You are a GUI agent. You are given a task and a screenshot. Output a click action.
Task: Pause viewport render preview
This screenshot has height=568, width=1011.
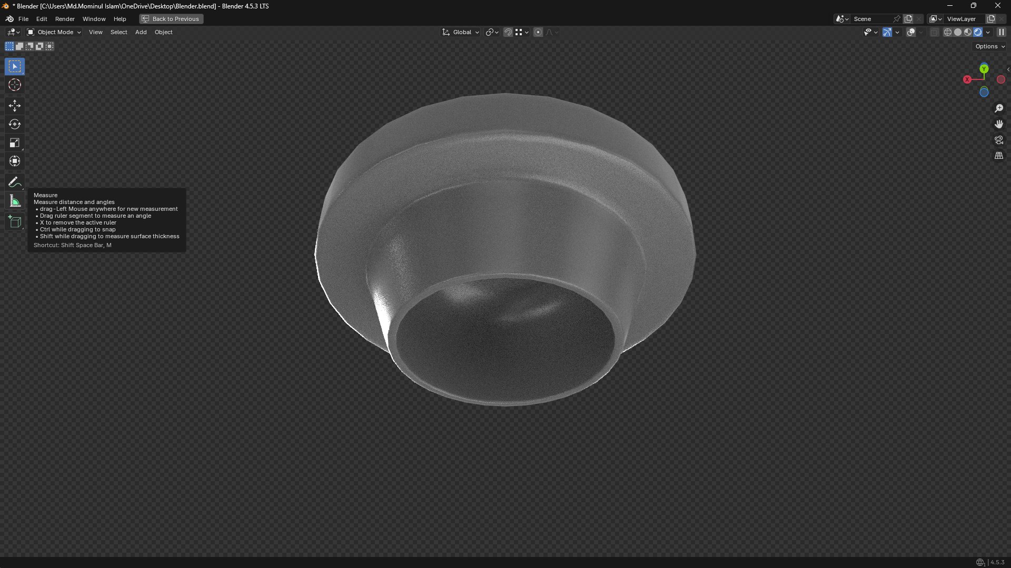point(1002,32)
